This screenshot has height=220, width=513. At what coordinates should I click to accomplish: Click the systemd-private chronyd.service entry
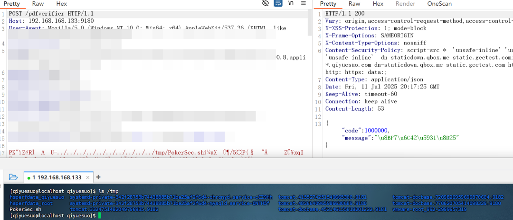point(171,197)
